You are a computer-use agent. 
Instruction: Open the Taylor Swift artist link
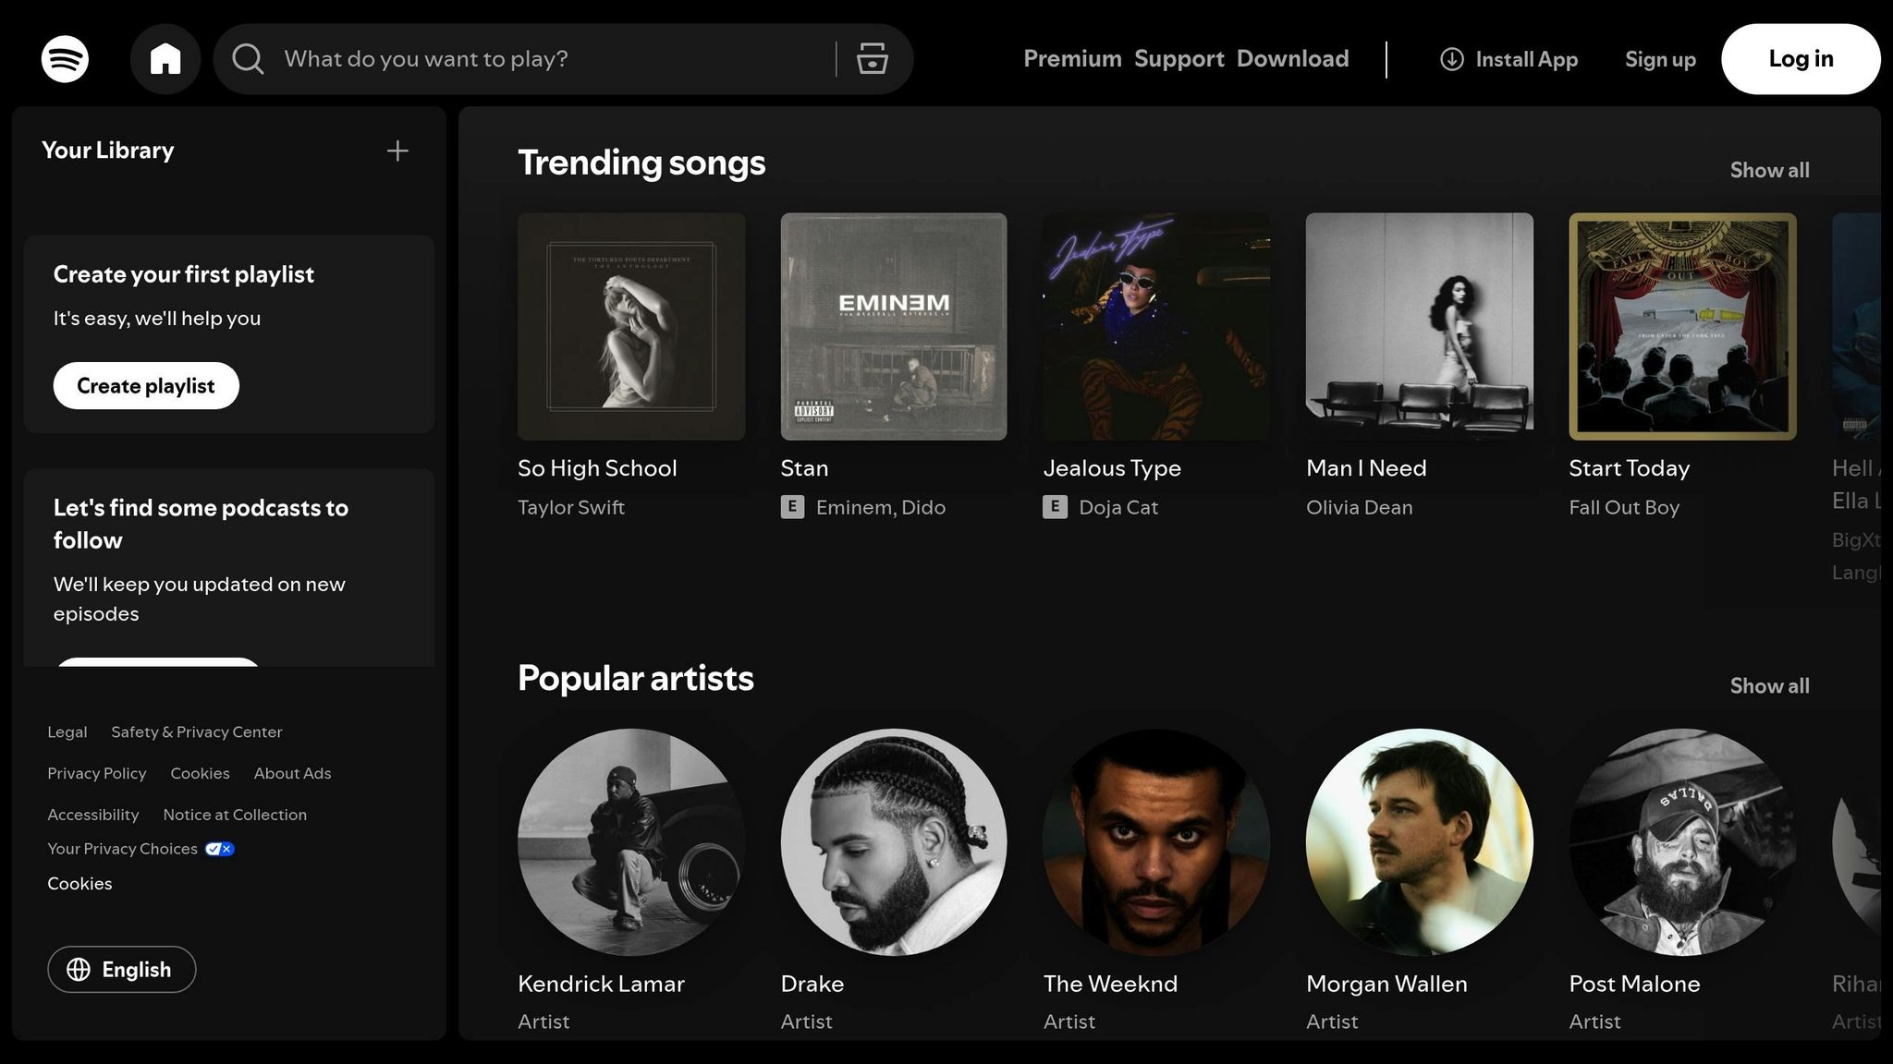coord(571,507)
